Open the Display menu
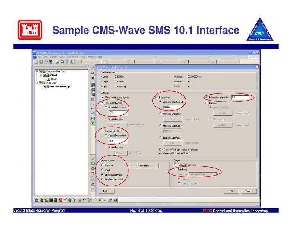 pyautogui.click(x=53, y=57)
